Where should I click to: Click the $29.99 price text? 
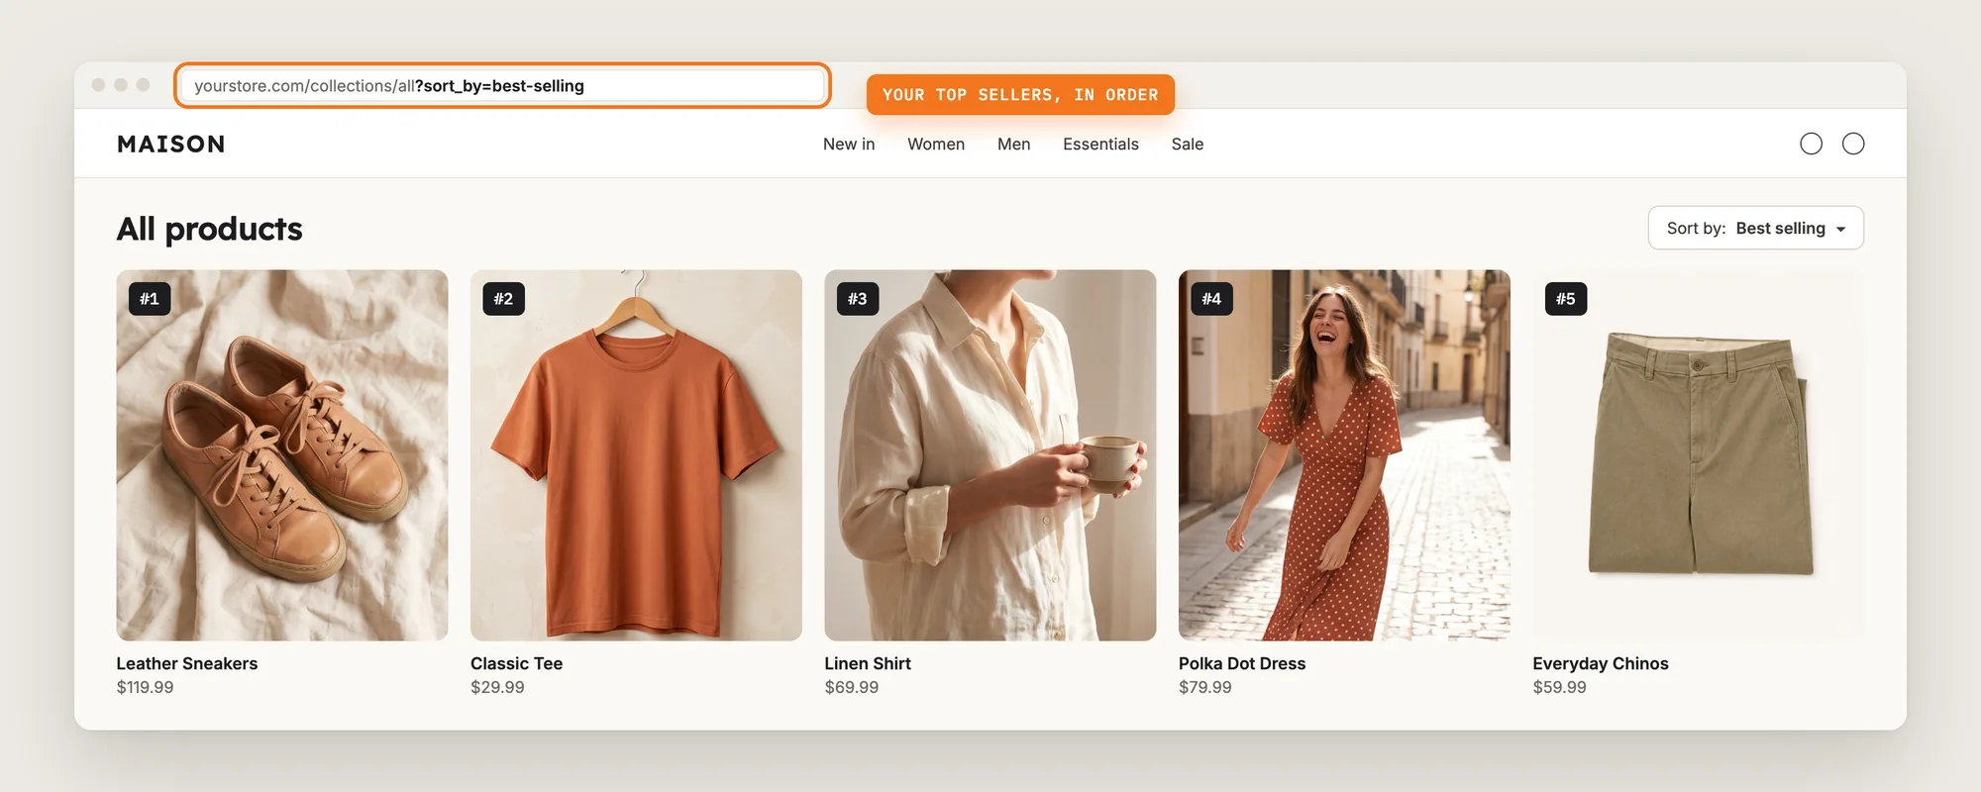tap(497, 687)
